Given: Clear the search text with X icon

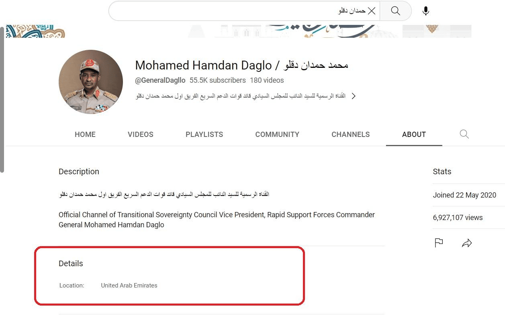Looking at the screenshot, I should [x=372, y=11].
